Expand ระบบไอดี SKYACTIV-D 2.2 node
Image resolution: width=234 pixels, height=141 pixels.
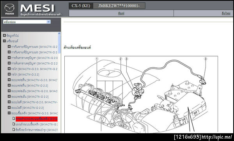click(9, 108)
